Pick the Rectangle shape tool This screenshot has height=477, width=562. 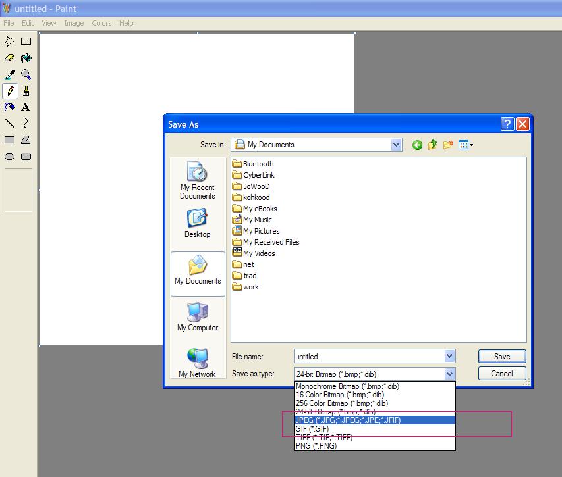[x=10, y=140]
